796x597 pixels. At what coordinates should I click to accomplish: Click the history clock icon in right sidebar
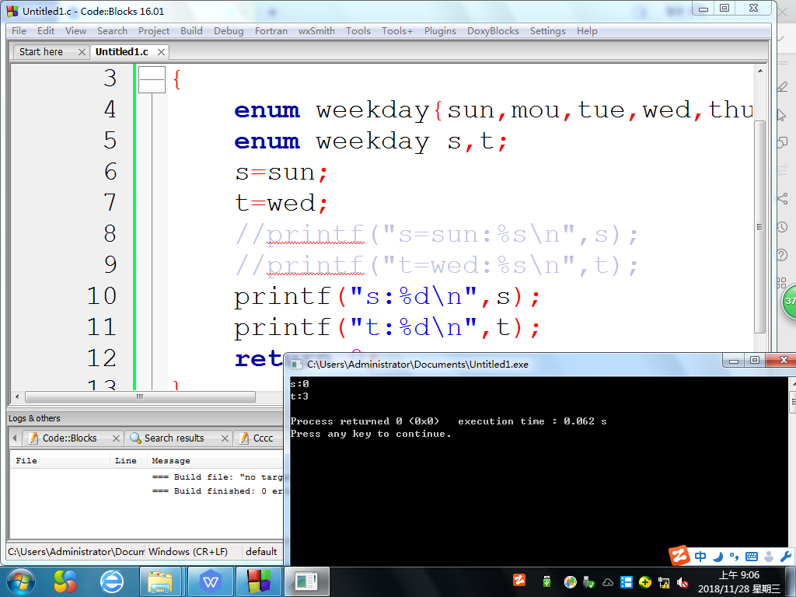(782, 227)
